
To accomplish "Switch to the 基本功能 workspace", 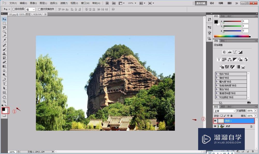I will coord(201,3).
